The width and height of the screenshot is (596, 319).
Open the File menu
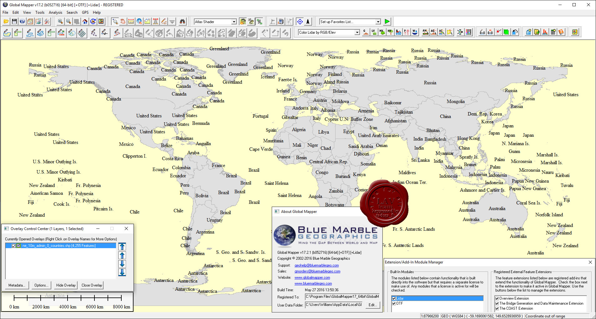point(5,12)
